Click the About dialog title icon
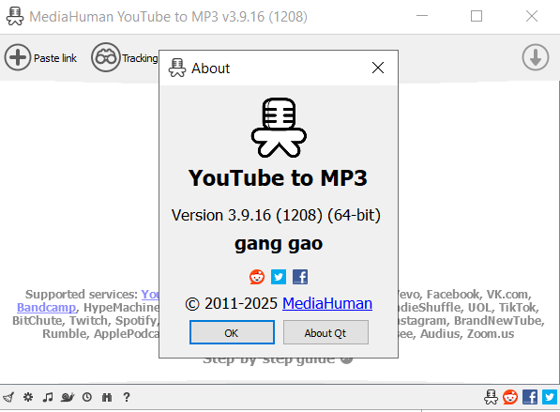560x412 pixels. (177, 68)
